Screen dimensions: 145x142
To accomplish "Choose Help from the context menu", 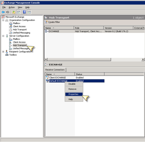I will tap(74, 99).
